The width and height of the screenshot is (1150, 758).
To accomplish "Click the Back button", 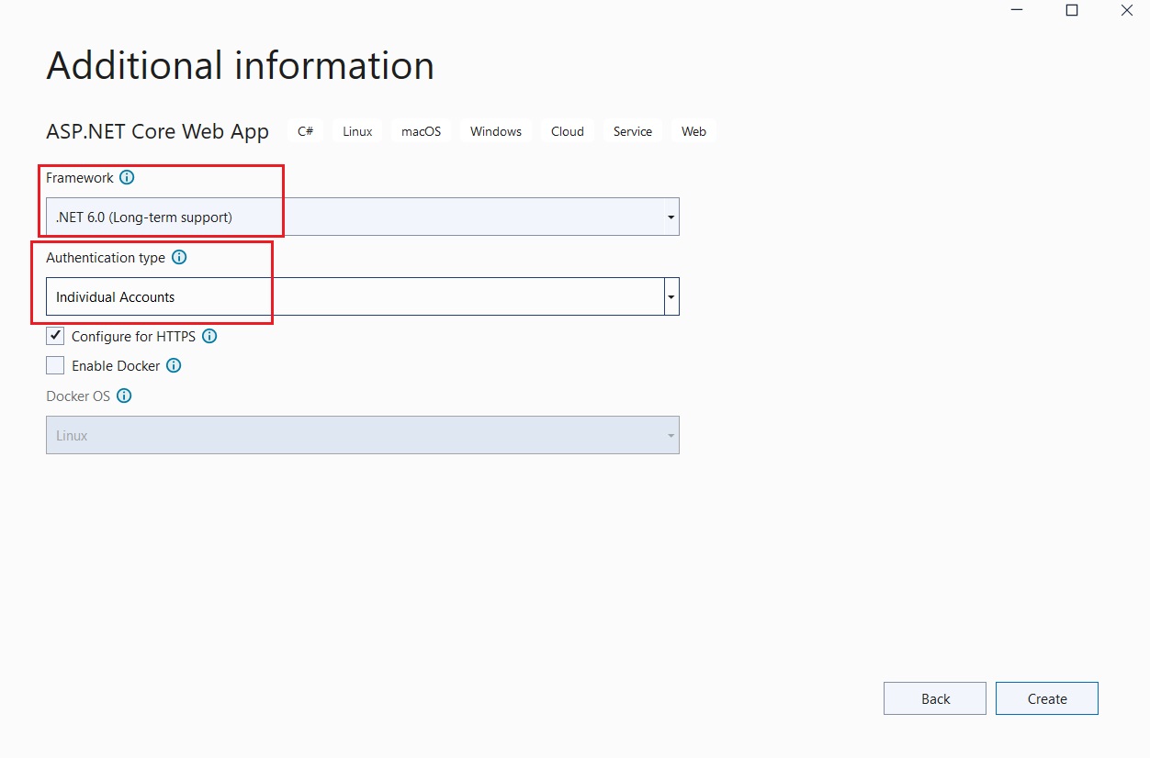I will tap(935, 698).
